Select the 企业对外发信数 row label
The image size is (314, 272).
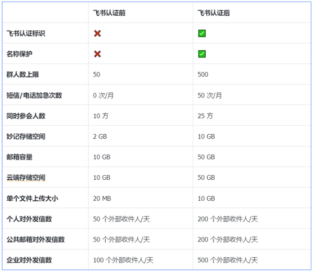[29, 260]
